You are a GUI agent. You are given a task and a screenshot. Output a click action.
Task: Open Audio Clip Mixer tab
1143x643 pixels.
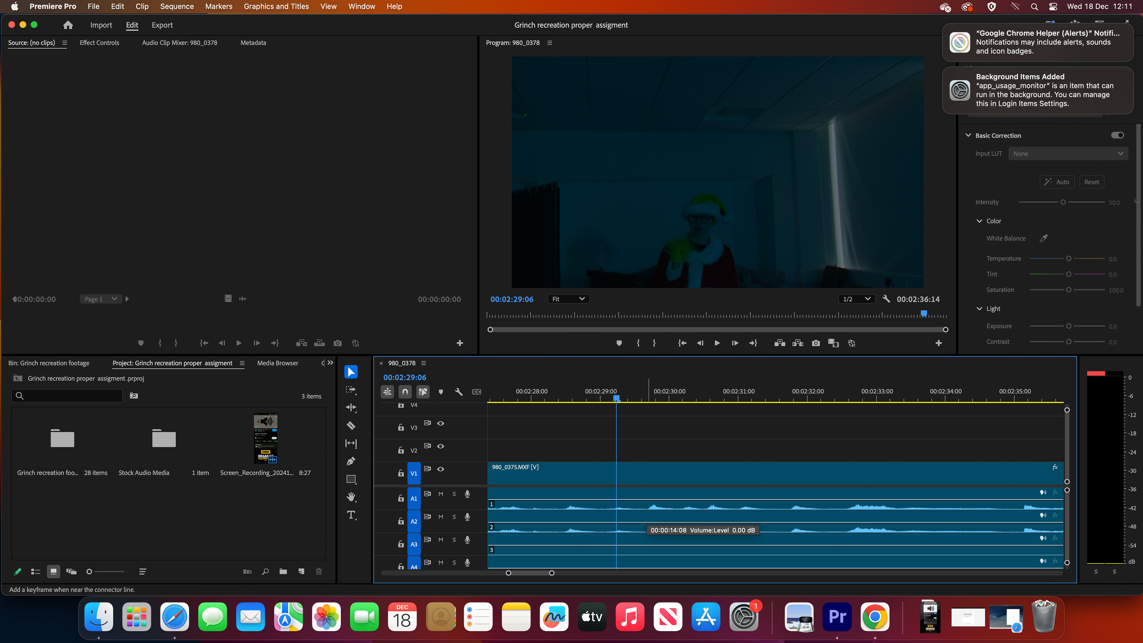179,43
